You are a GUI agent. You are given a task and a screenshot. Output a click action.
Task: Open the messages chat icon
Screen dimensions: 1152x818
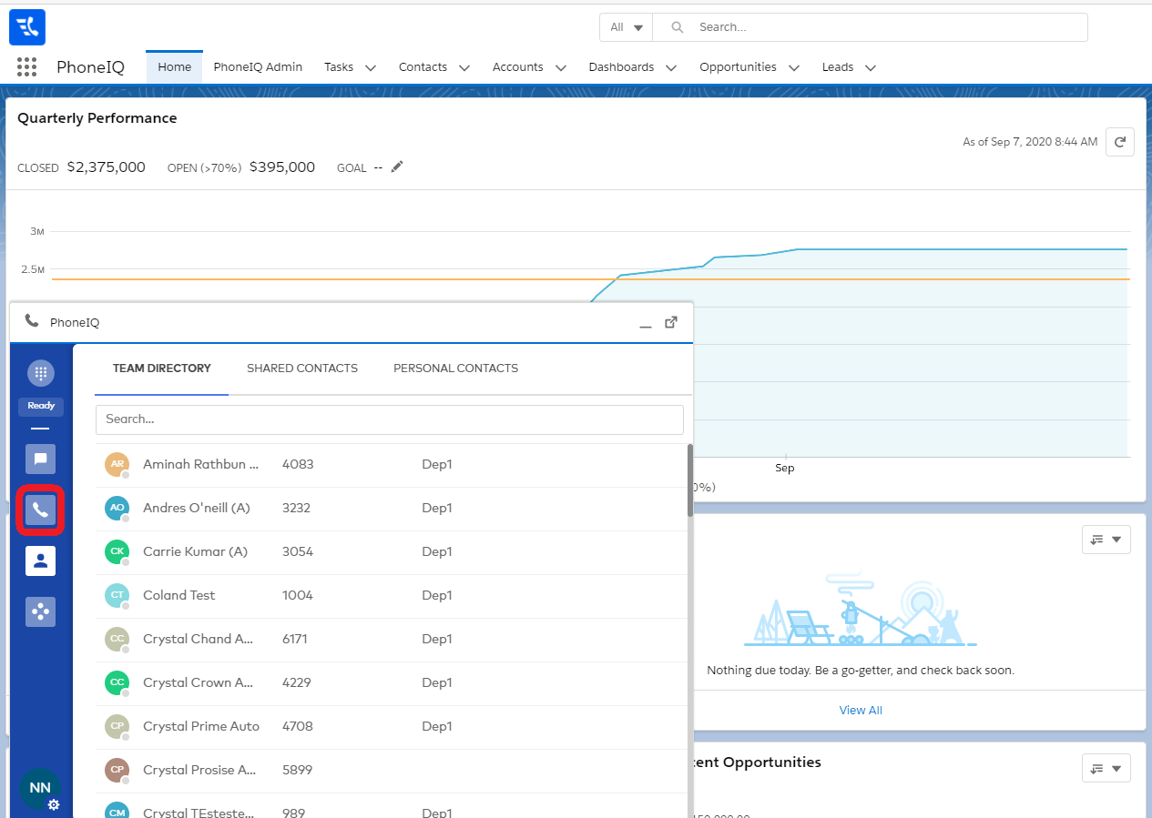tap(41, 459)
